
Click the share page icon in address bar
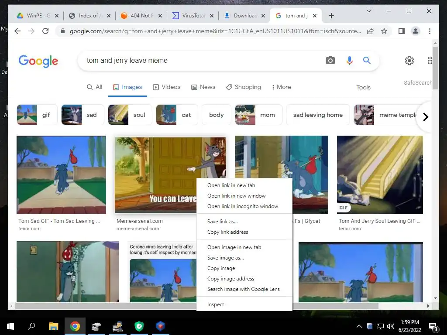pos(370,31)
